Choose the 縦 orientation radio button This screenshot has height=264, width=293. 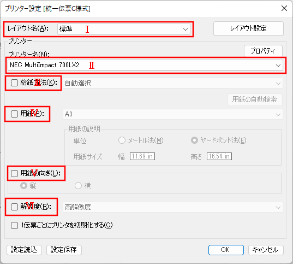click(x=23, y=185)
